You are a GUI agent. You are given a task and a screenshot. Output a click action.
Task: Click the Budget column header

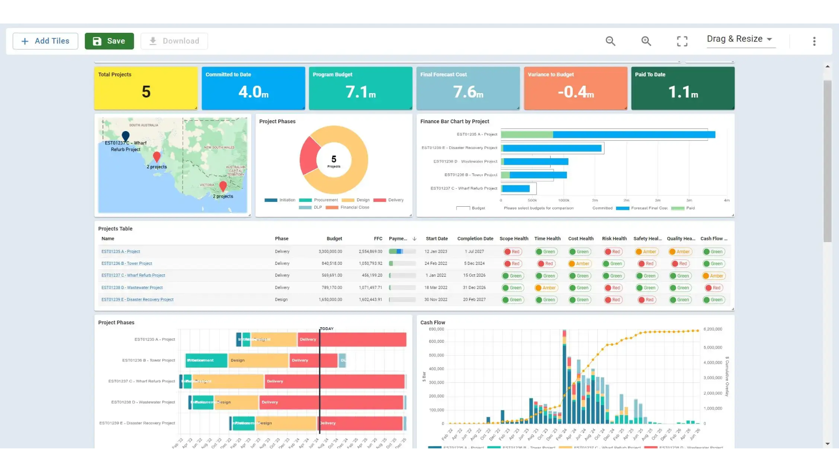334,239
